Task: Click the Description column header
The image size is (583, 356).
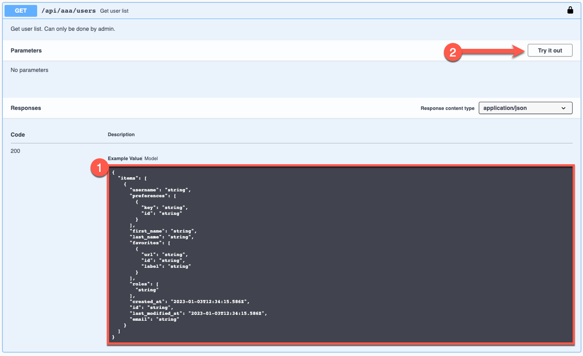Action: (121, 135)
